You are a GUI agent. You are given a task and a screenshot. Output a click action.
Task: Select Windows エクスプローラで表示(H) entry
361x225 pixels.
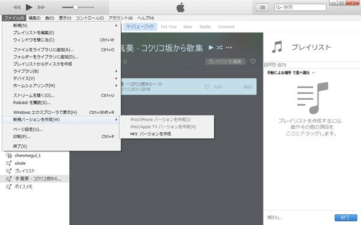click(62, 112)
